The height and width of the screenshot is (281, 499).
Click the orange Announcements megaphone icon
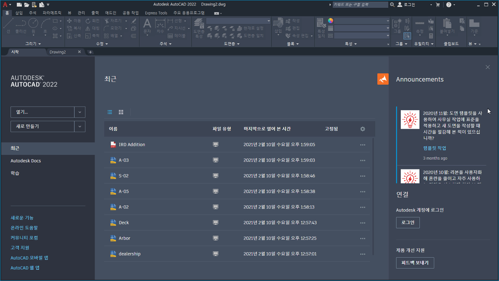click(383, 79)
